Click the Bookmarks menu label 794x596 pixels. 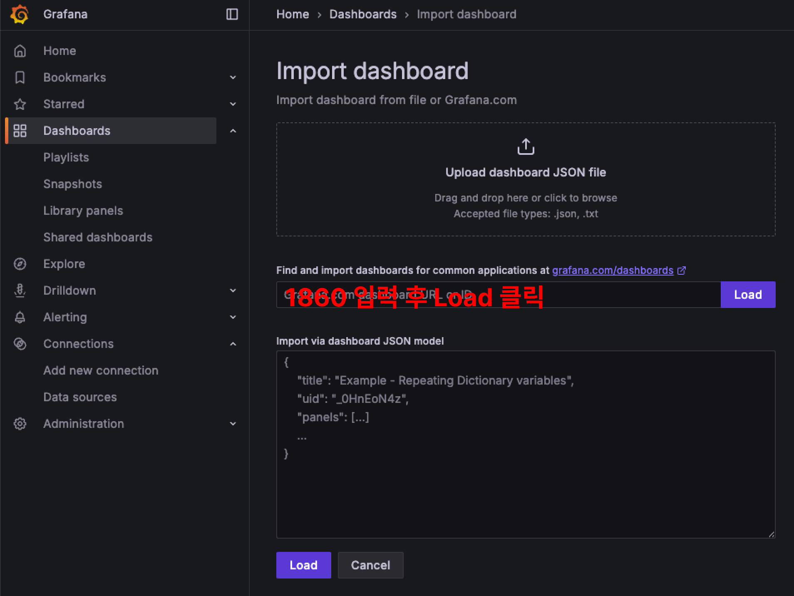point(74,77)
